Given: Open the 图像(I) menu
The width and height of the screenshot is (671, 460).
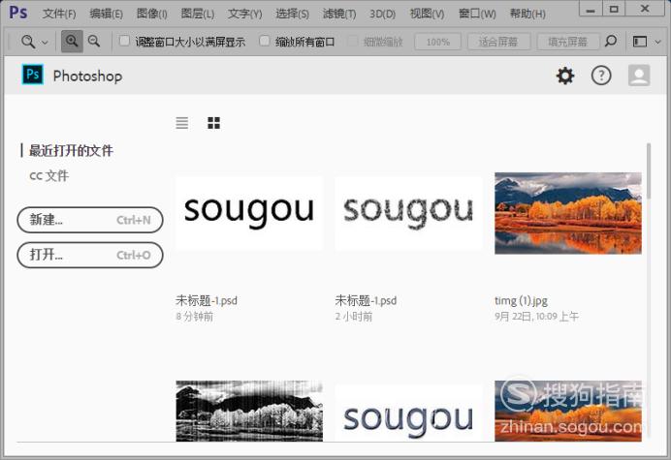Looking at the screenshot, I should pyautogui.click(x=152, y=15).
